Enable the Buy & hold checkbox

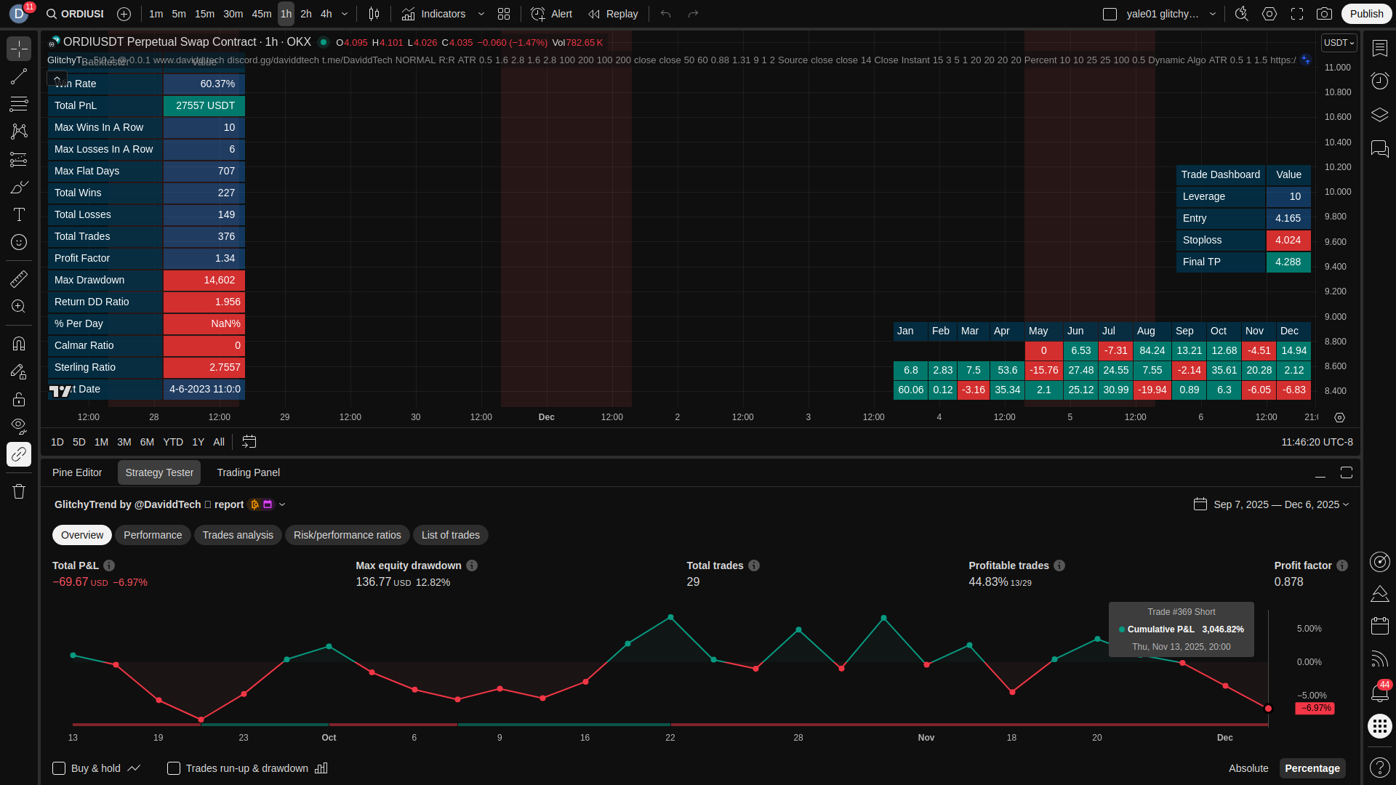[x=59, y=768]
